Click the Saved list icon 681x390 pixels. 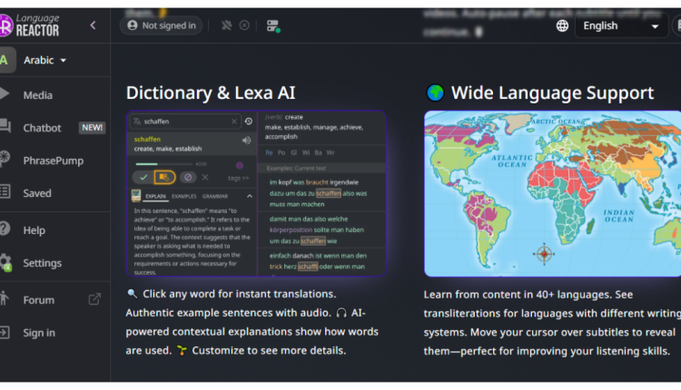click(5, 191)
